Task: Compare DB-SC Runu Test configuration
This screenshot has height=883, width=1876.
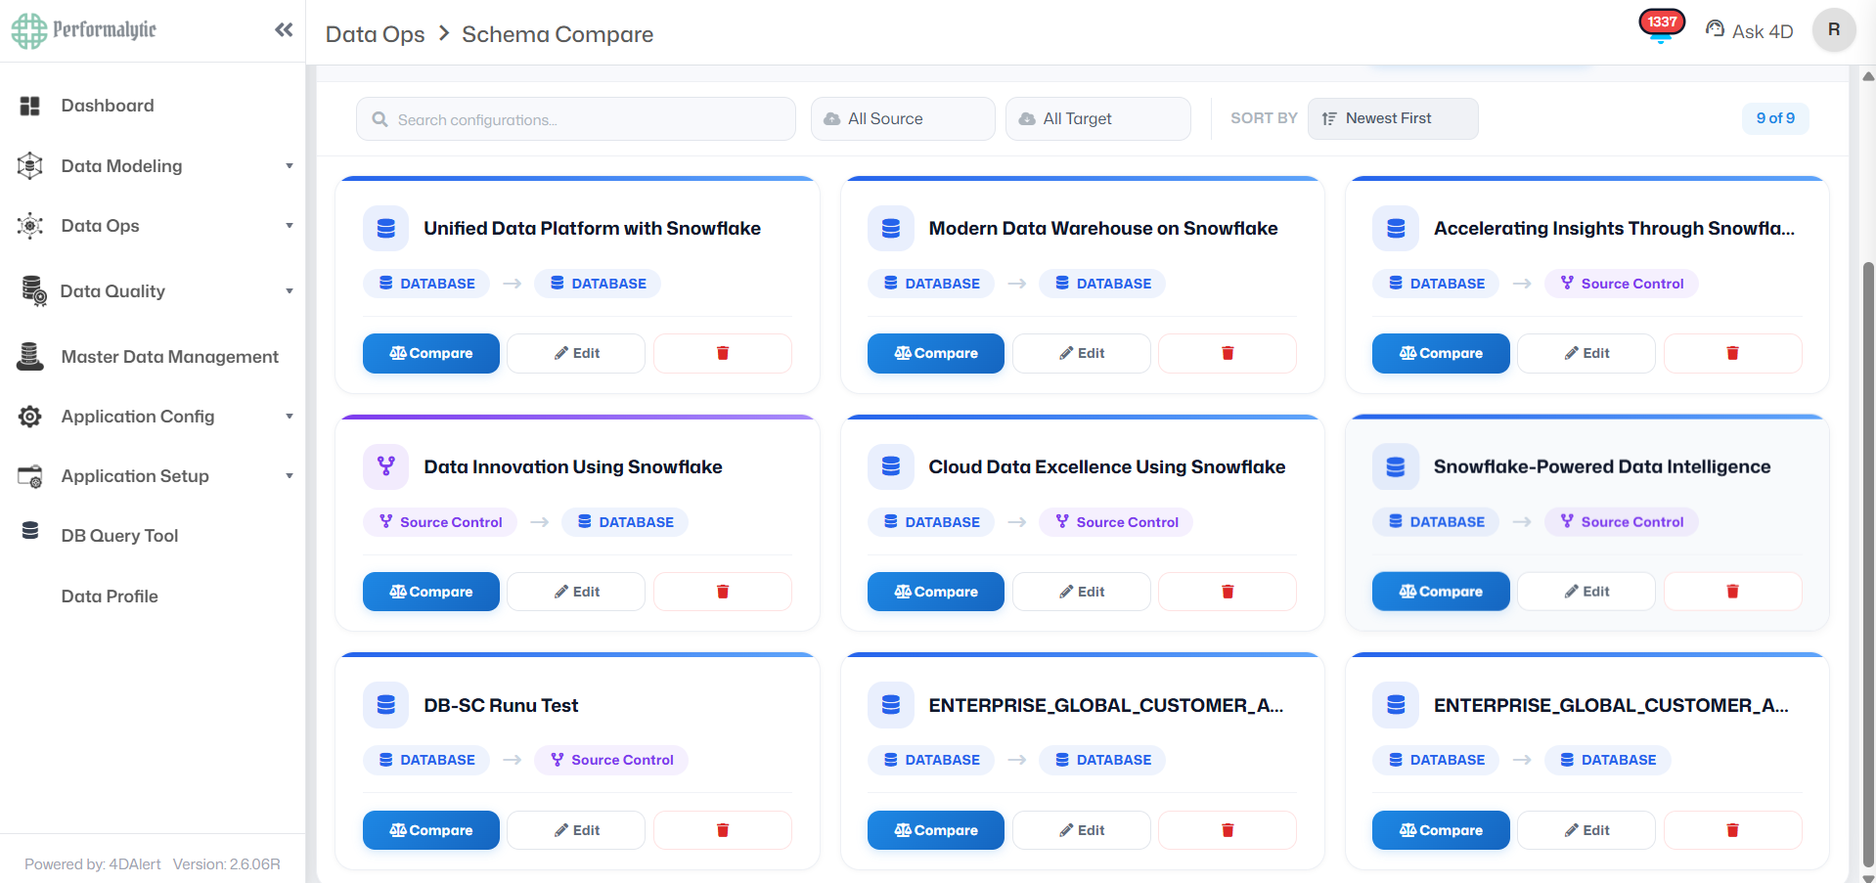Action: point(431,830)
